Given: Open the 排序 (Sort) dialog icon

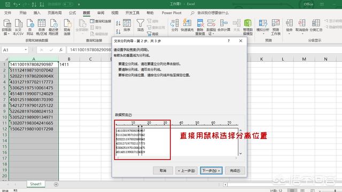Looking at the screenshot, I should click(x=127, y=26).
